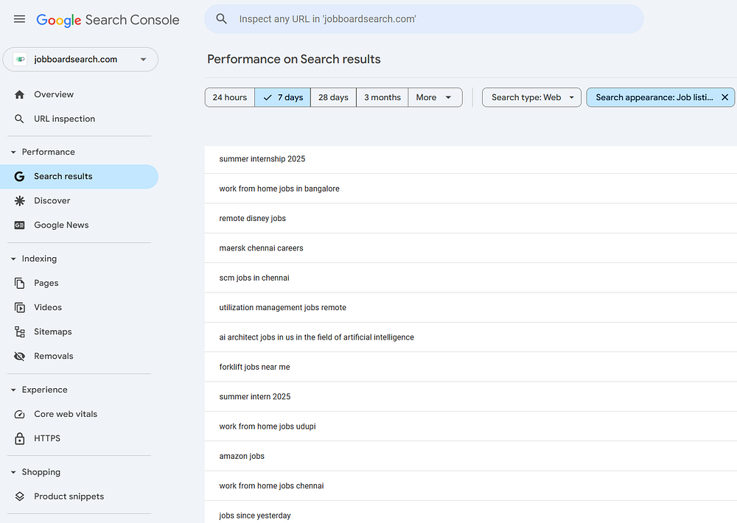The width and height of the screenshot is (737, 523).
Task: Click query 'scm jobs in chennai'
Action: [x=254, y=278]
